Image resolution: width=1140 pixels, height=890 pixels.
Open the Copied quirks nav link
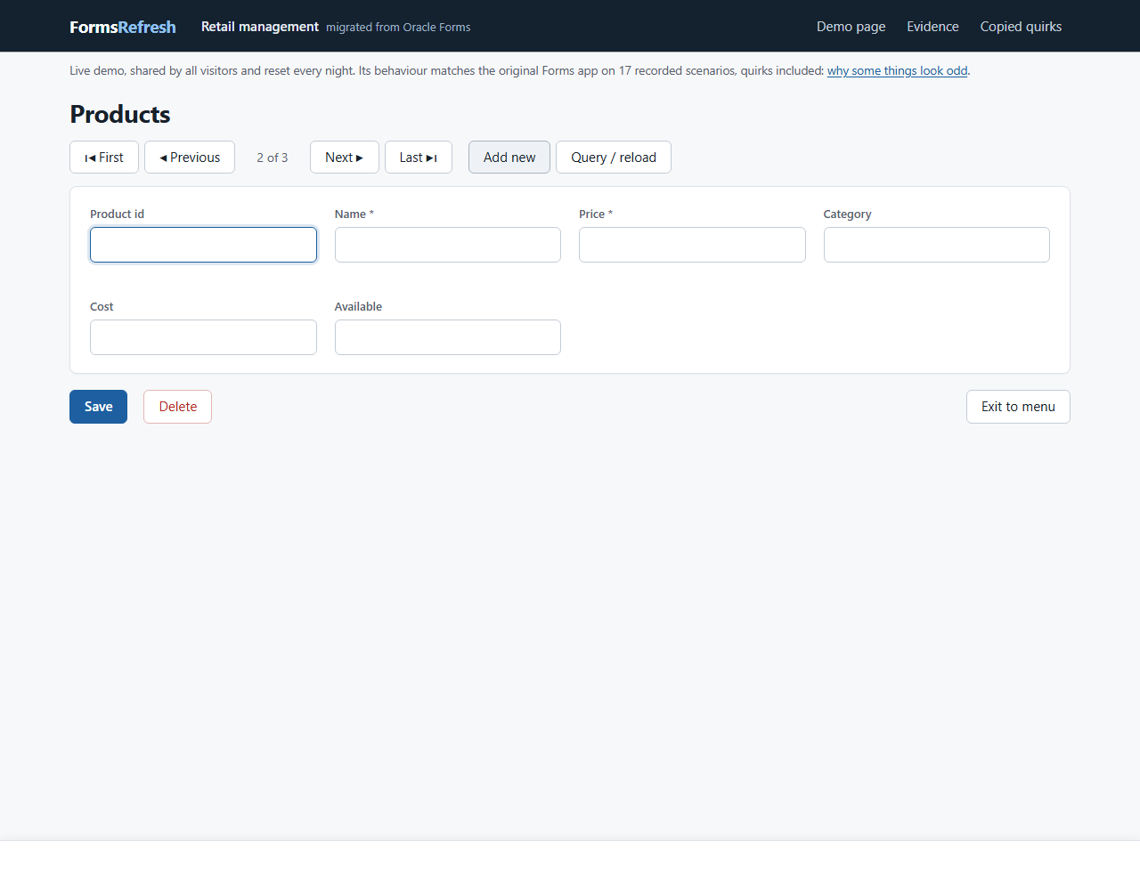point(1022,27)
